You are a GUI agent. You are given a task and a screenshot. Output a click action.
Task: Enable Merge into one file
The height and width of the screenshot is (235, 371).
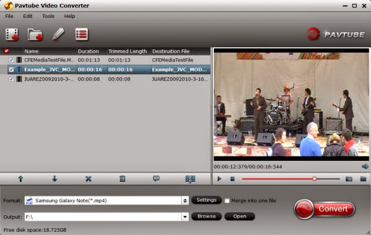(227, 201)
